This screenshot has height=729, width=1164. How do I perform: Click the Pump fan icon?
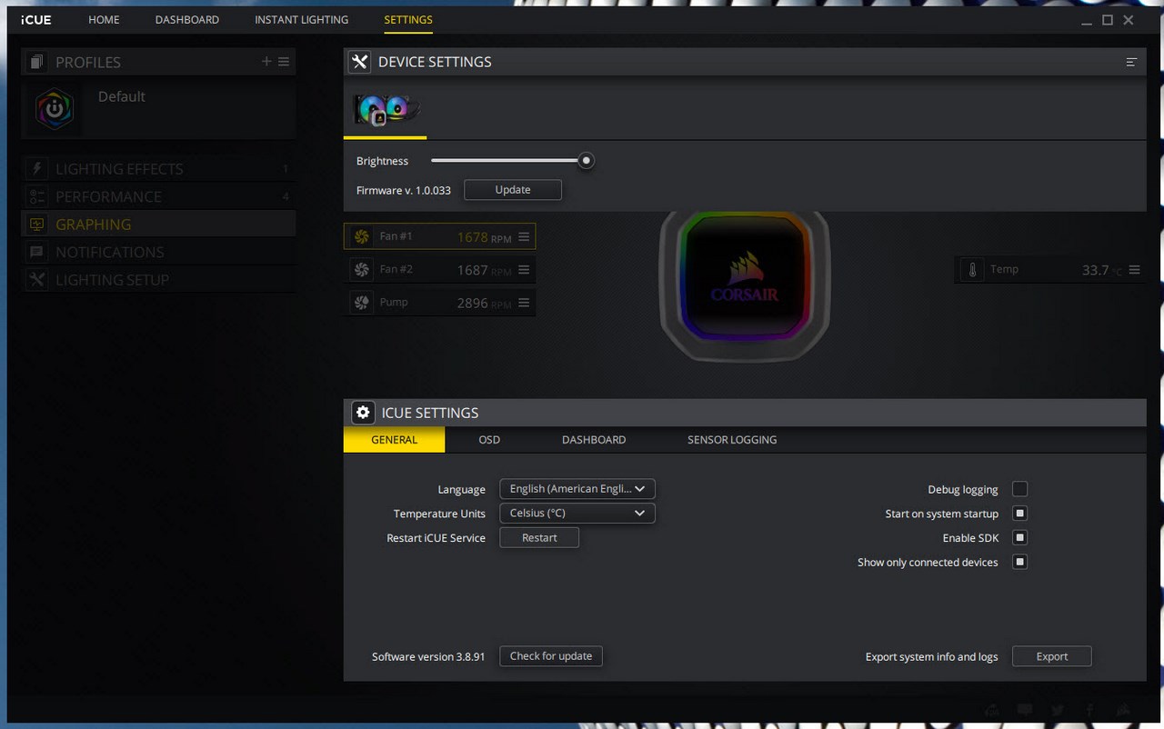tap(362, 303)
